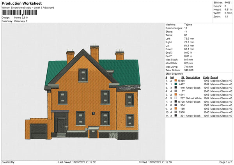Click stitch count '18388' in row 1
The width and height of the screenshot is (234, 165).
[181, 81]
